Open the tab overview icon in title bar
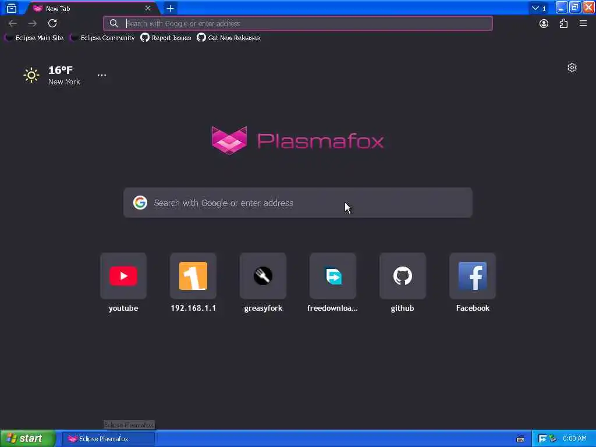 [x=12, y=8]
